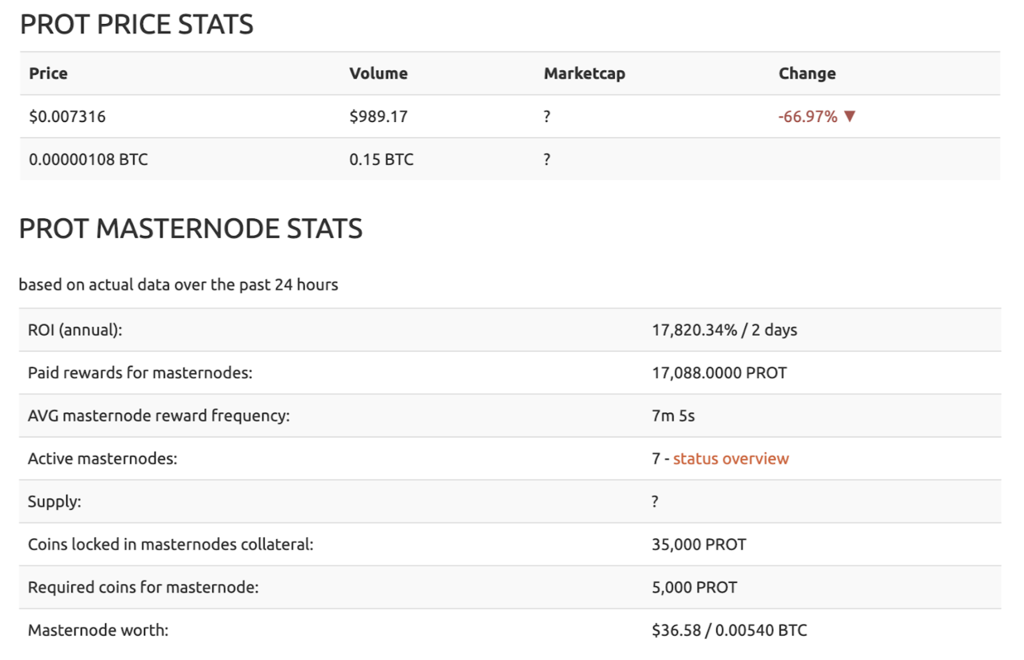
Task: Select the paid rewards 17,088.0000 PROT value
Action: coord(719,373)
